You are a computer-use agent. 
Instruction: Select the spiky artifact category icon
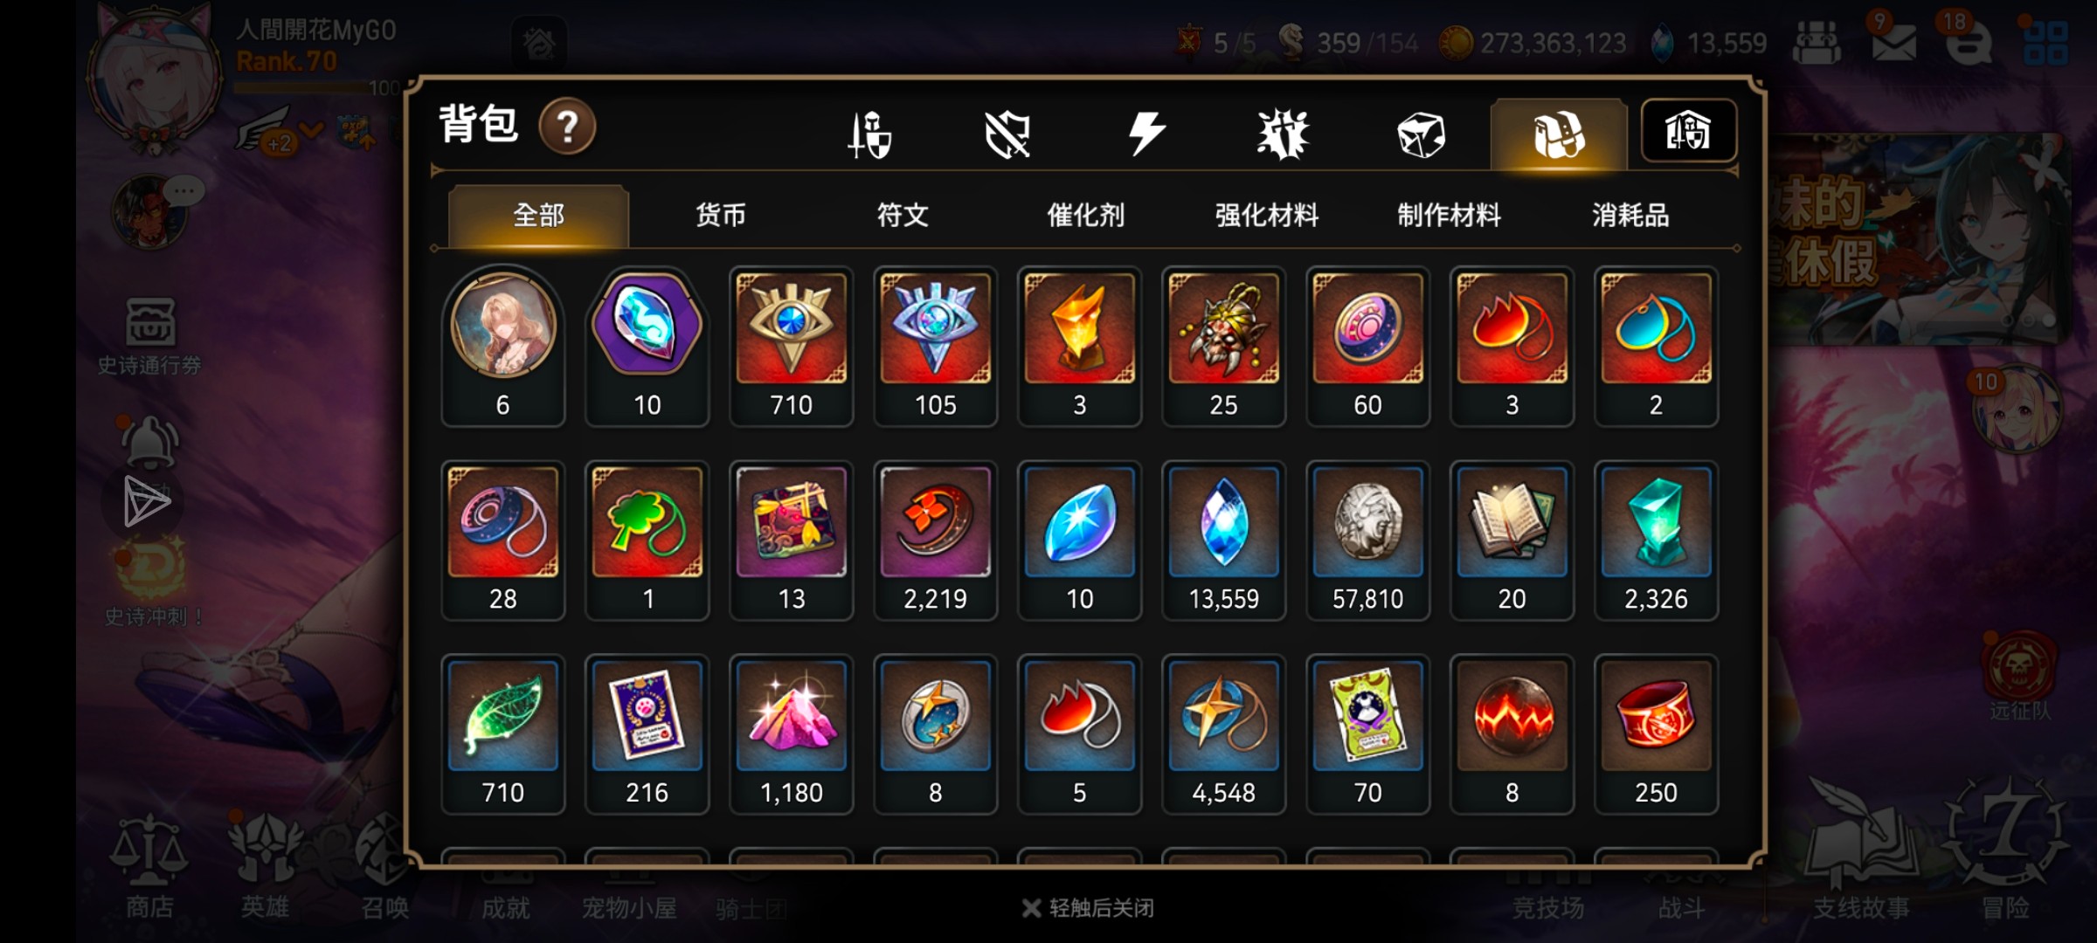[1283, 135]
